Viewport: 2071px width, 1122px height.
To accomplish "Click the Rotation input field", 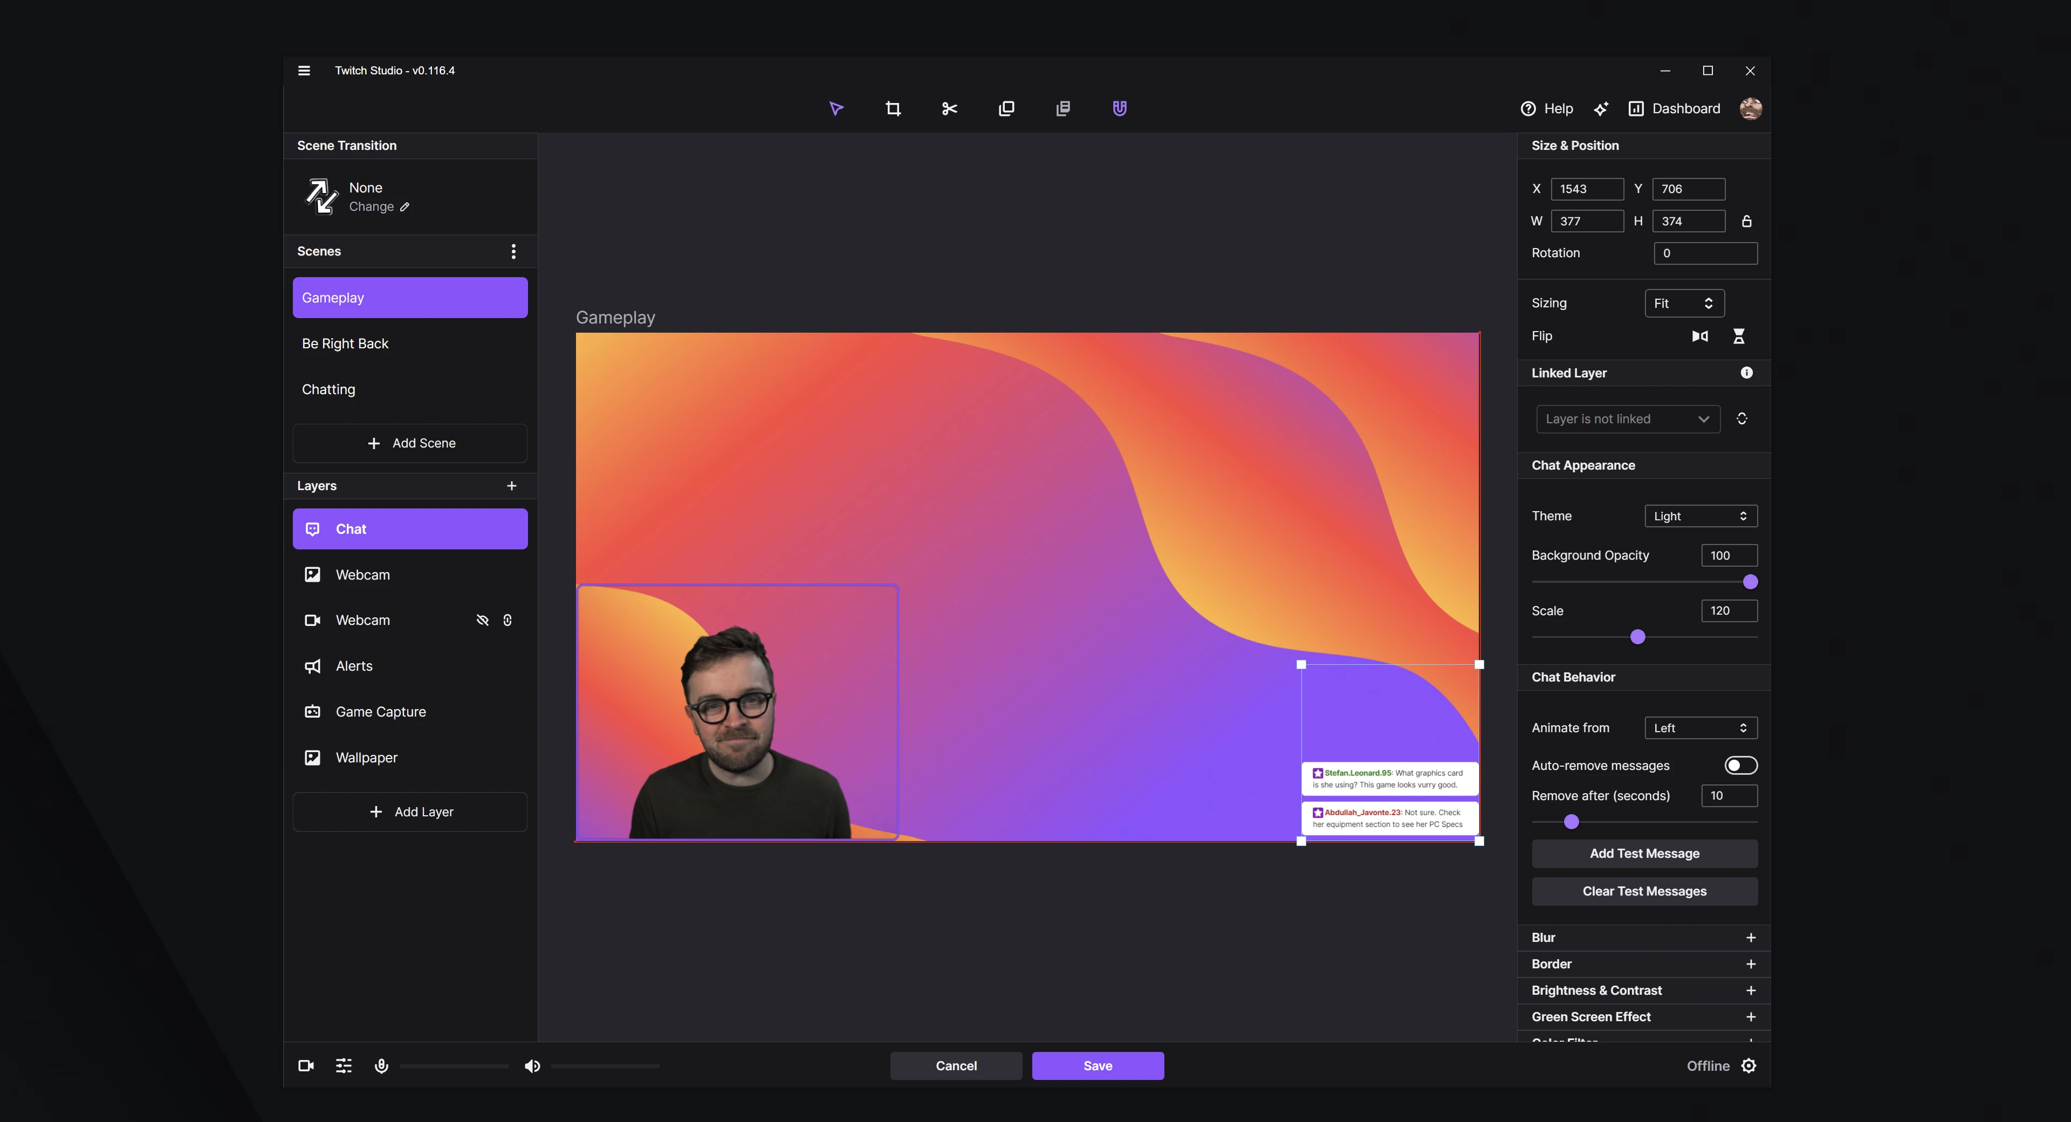I will click(1705, 253).
